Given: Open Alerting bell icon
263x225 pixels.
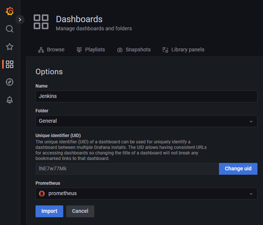Looking at the screenshot, I should coord(10,100).
